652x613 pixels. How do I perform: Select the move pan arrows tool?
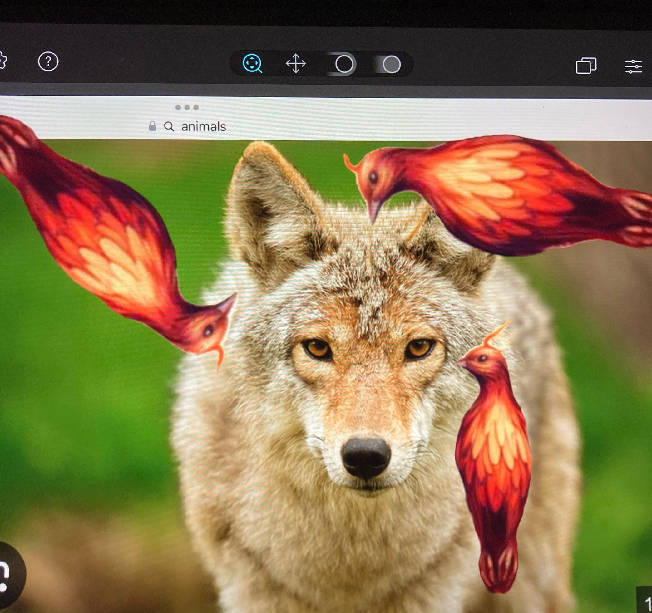[x=295, y=63]
